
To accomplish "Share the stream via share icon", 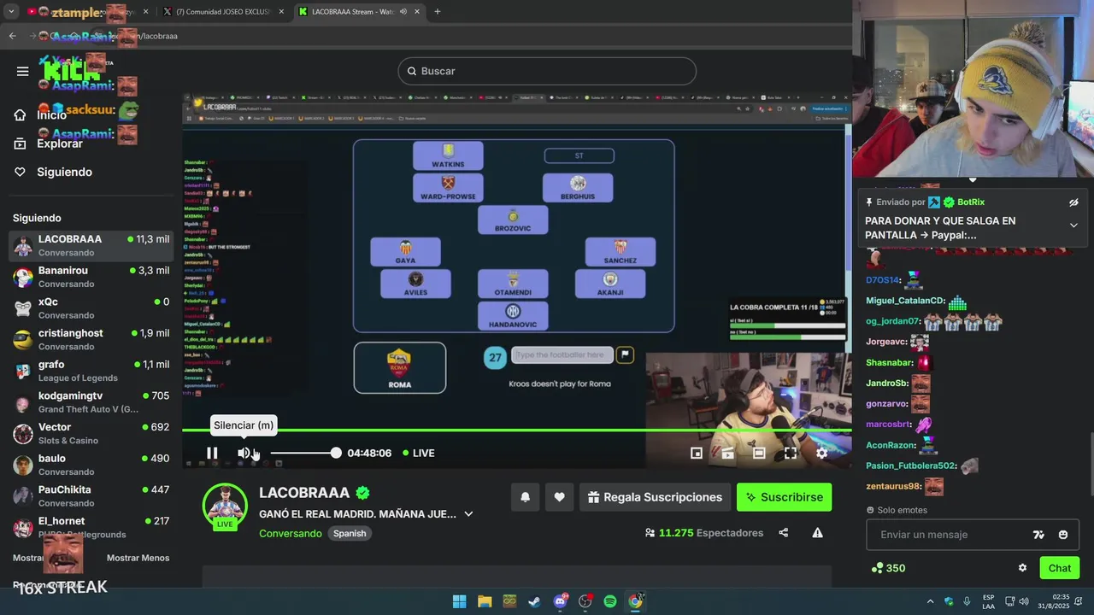I will 783,533.
